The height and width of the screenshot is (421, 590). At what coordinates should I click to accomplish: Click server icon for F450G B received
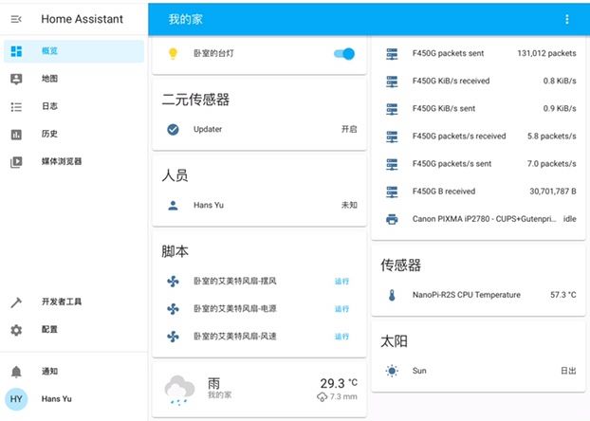click(392, 192)
